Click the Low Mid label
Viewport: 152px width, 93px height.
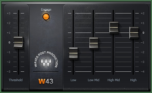[x=94, y=80]
